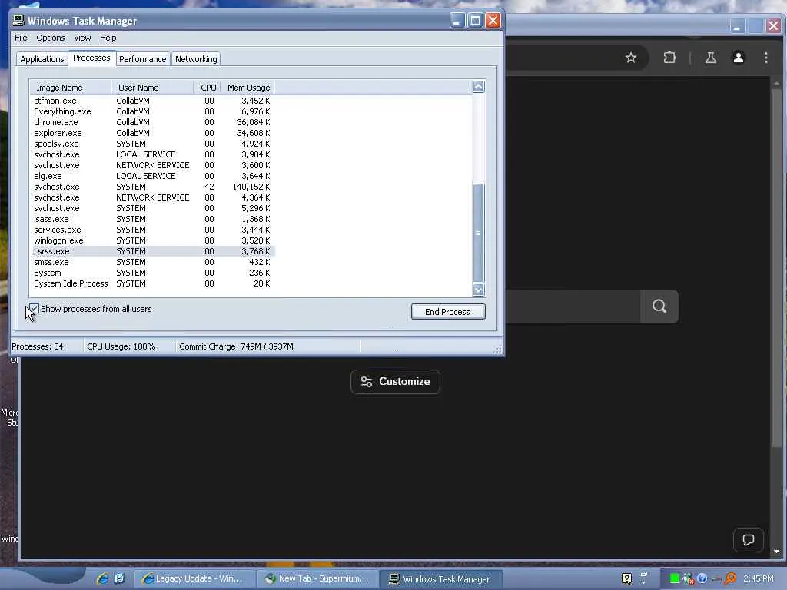The image size is (787, 590).
Task: Click the network status tray icon with the red mark
Action: pyautogui.click(x=688, y=578)
